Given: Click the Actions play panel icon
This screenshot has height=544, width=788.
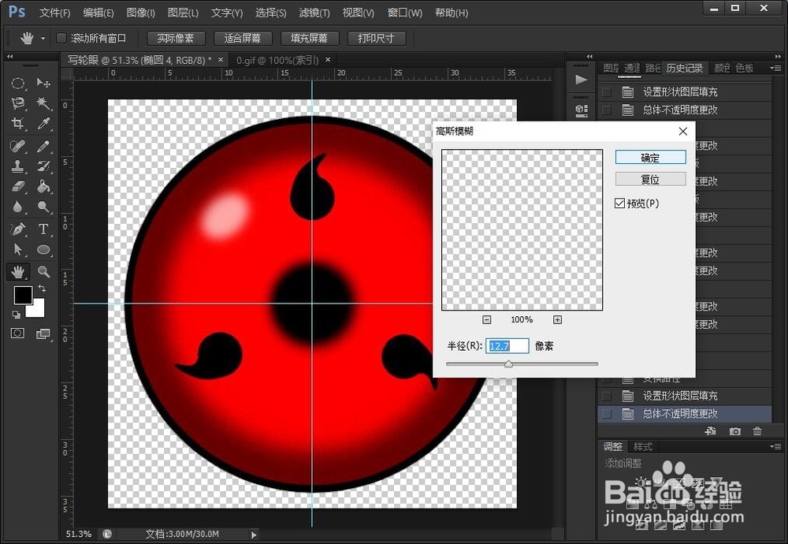Looking at the screenshot, I should click(581, 80).
